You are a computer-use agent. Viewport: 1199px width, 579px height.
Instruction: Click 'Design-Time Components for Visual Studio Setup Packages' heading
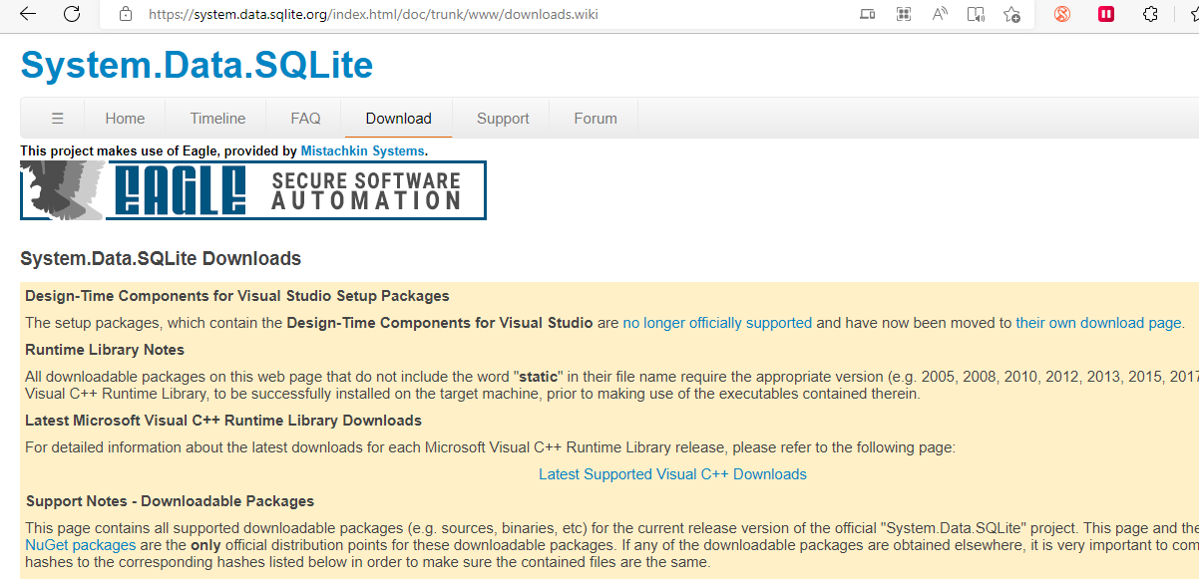(237, 296)
